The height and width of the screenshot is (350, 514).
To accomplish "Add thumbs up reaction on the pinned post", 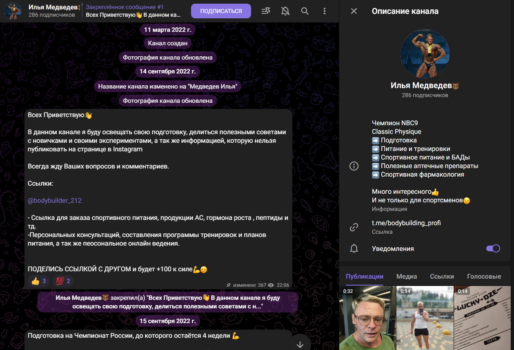I will (39, 281).
